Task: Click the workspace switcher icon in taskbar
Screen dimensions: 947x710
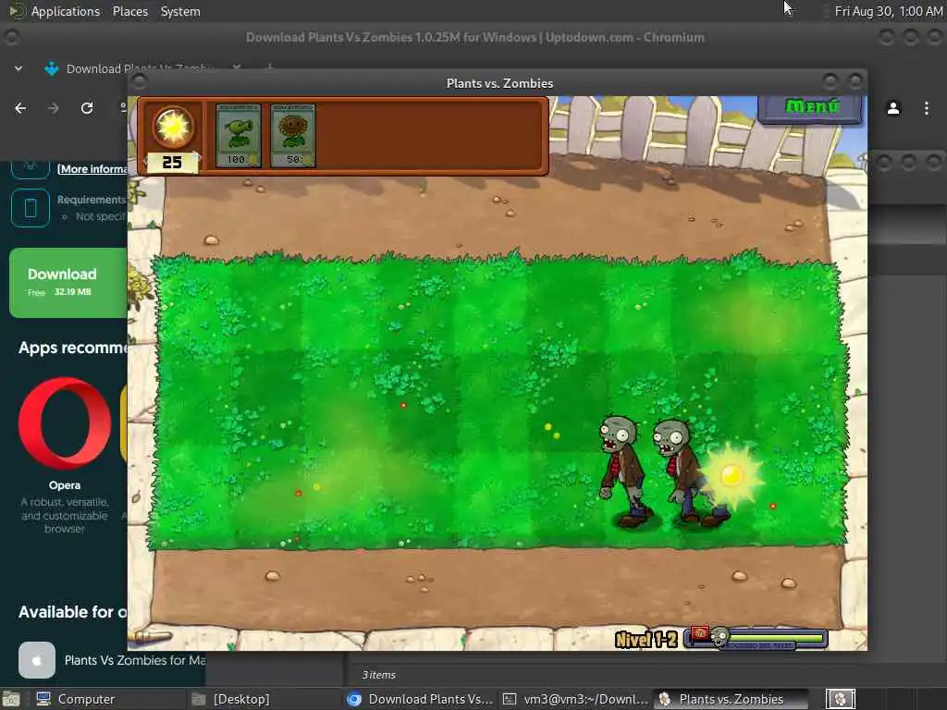Action: click(840, 699)
